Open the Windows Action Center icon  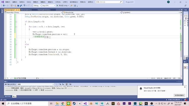coord(185,103)
